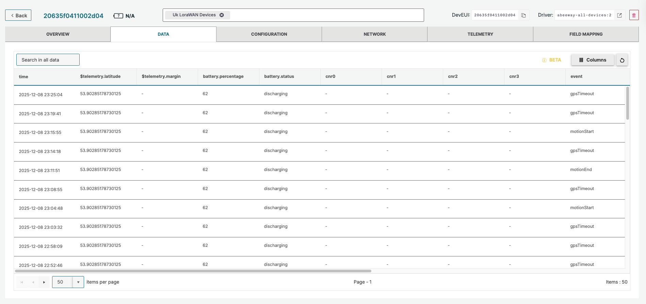Go Back to the previous page
646x304 pixels.
(18, 15)
